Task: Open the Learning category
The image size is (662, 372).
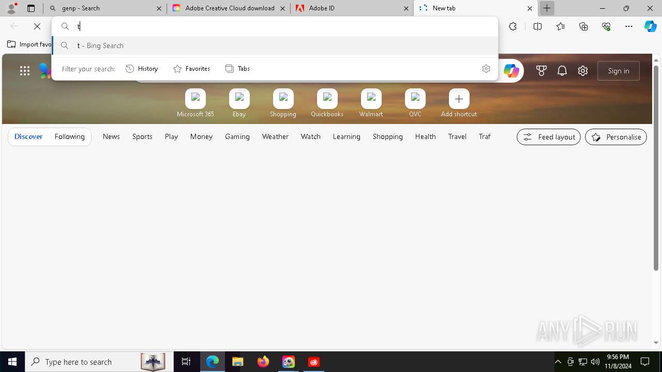Action: (x=347, y=136)
